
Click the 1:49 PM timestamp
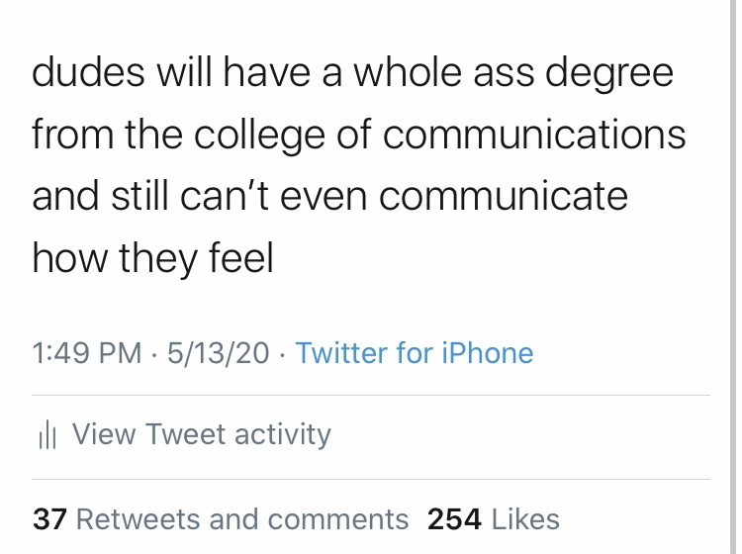pos(87,353)
